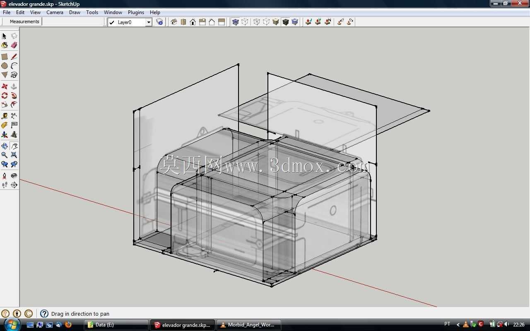Enable Shaded With Textures style

point(285,22)
